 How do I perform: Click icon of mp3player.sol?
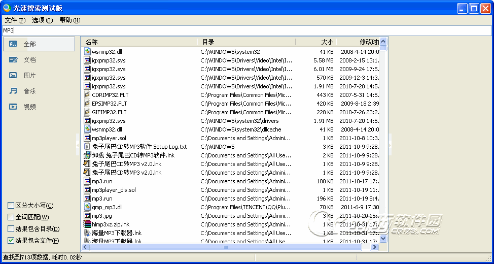87,138
